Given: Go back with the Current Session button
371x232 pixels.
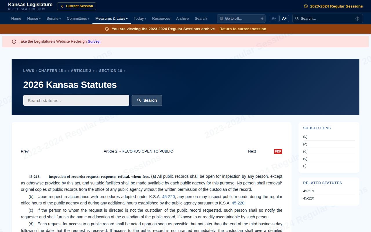Looking at the screenshot, I should click(77, 6).
